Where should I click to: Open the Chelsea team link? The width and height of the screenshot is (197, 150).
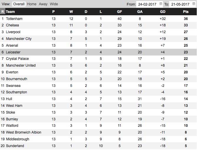[x=12, y=25]
